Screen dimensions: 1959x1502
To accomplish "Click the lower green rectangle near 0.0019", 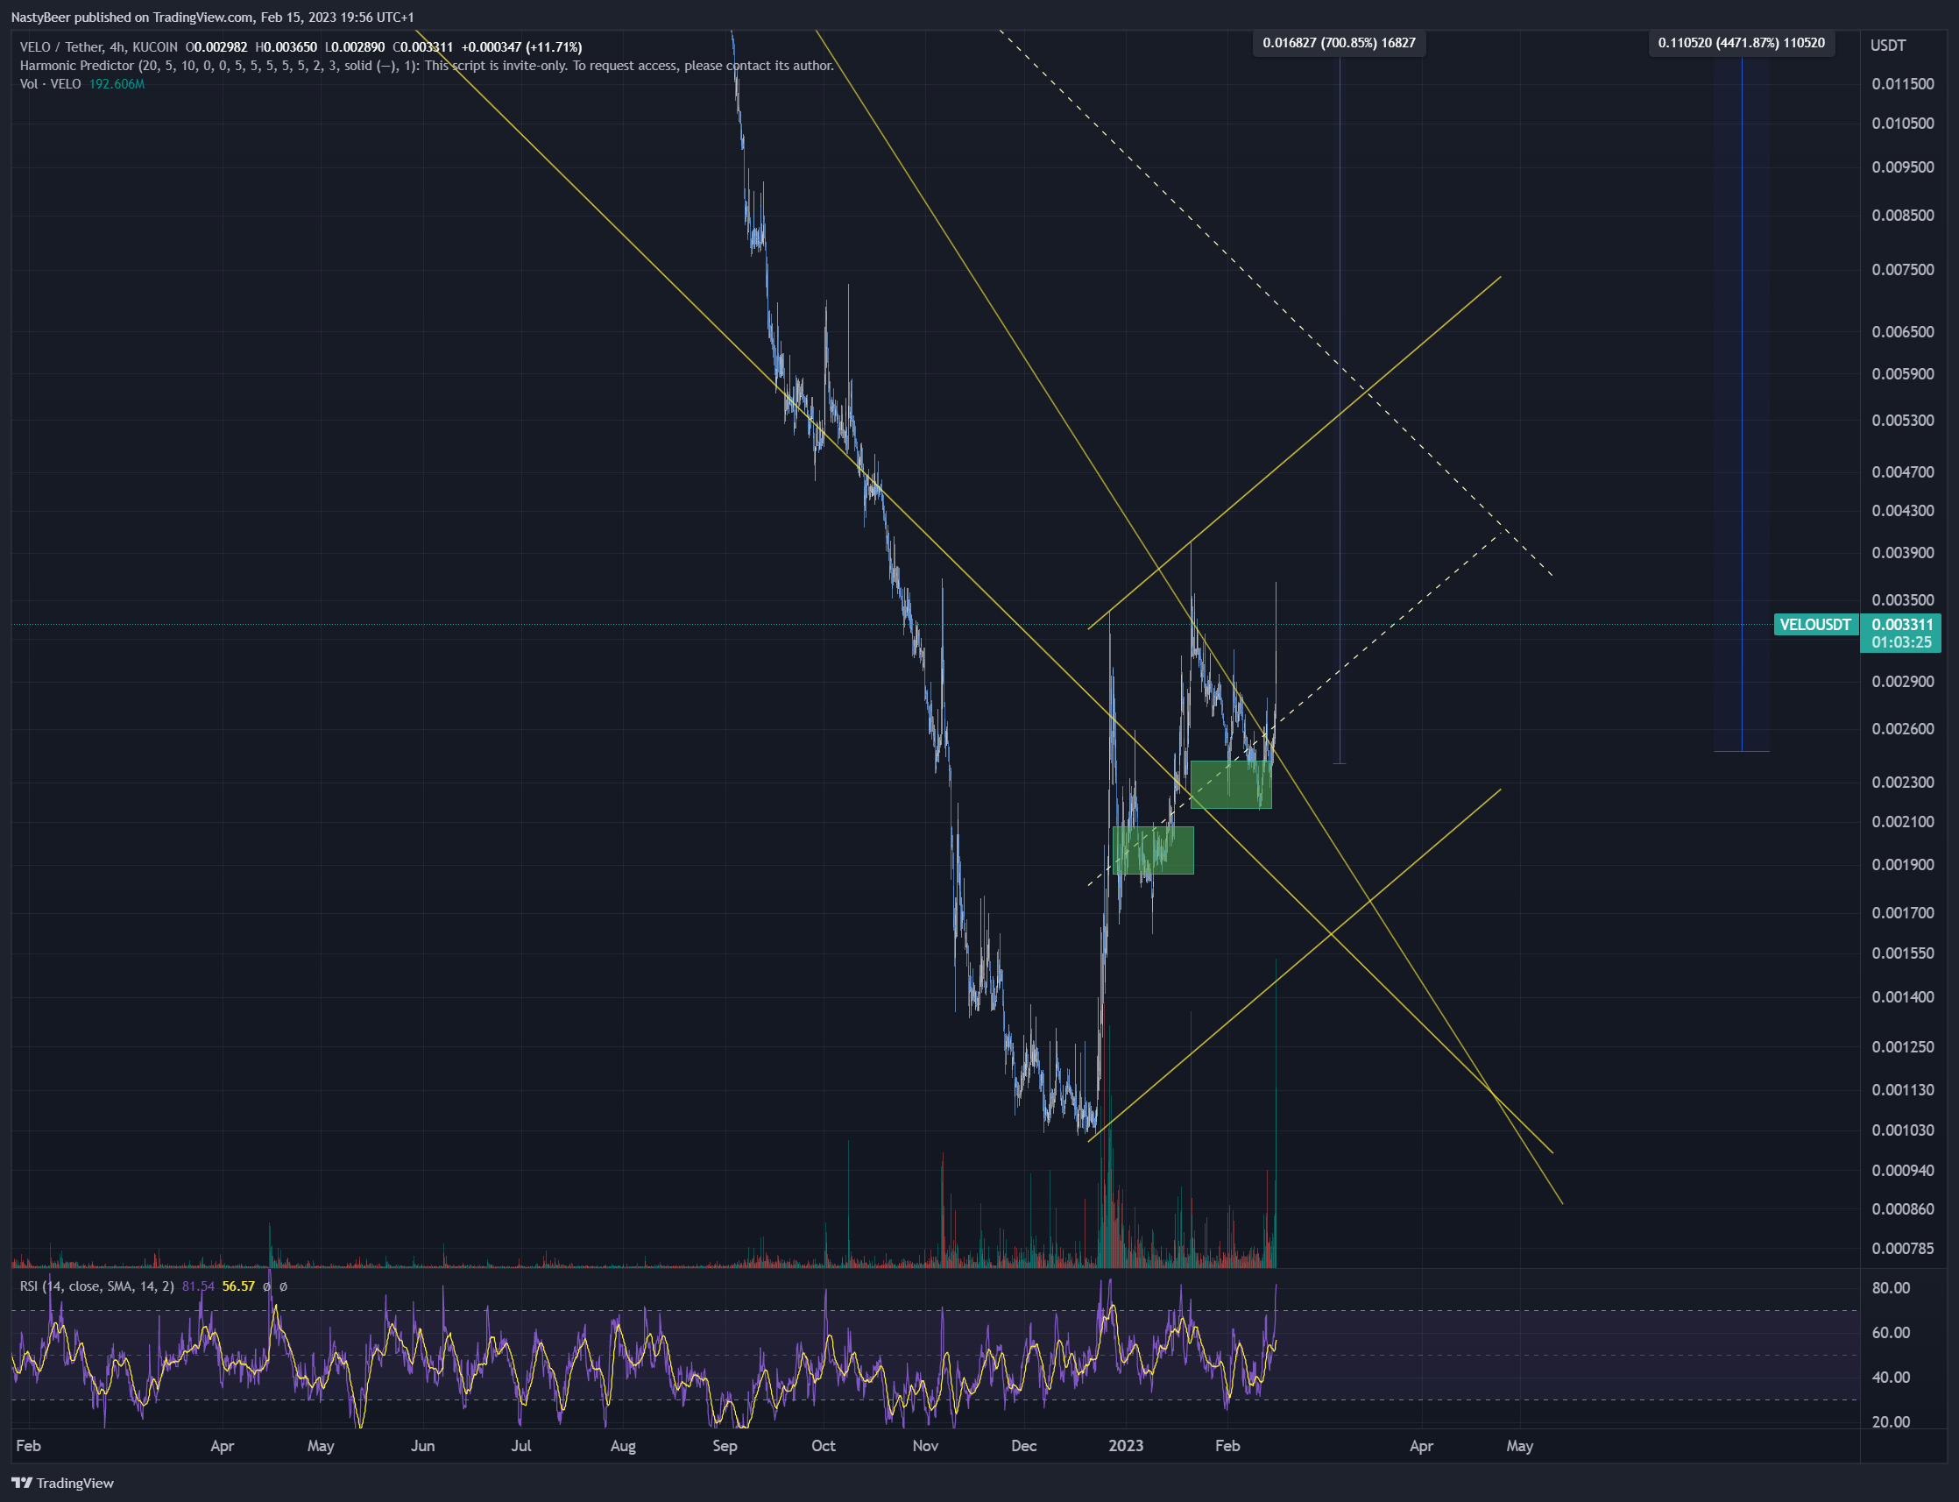I will click(x=1153, y=850).
